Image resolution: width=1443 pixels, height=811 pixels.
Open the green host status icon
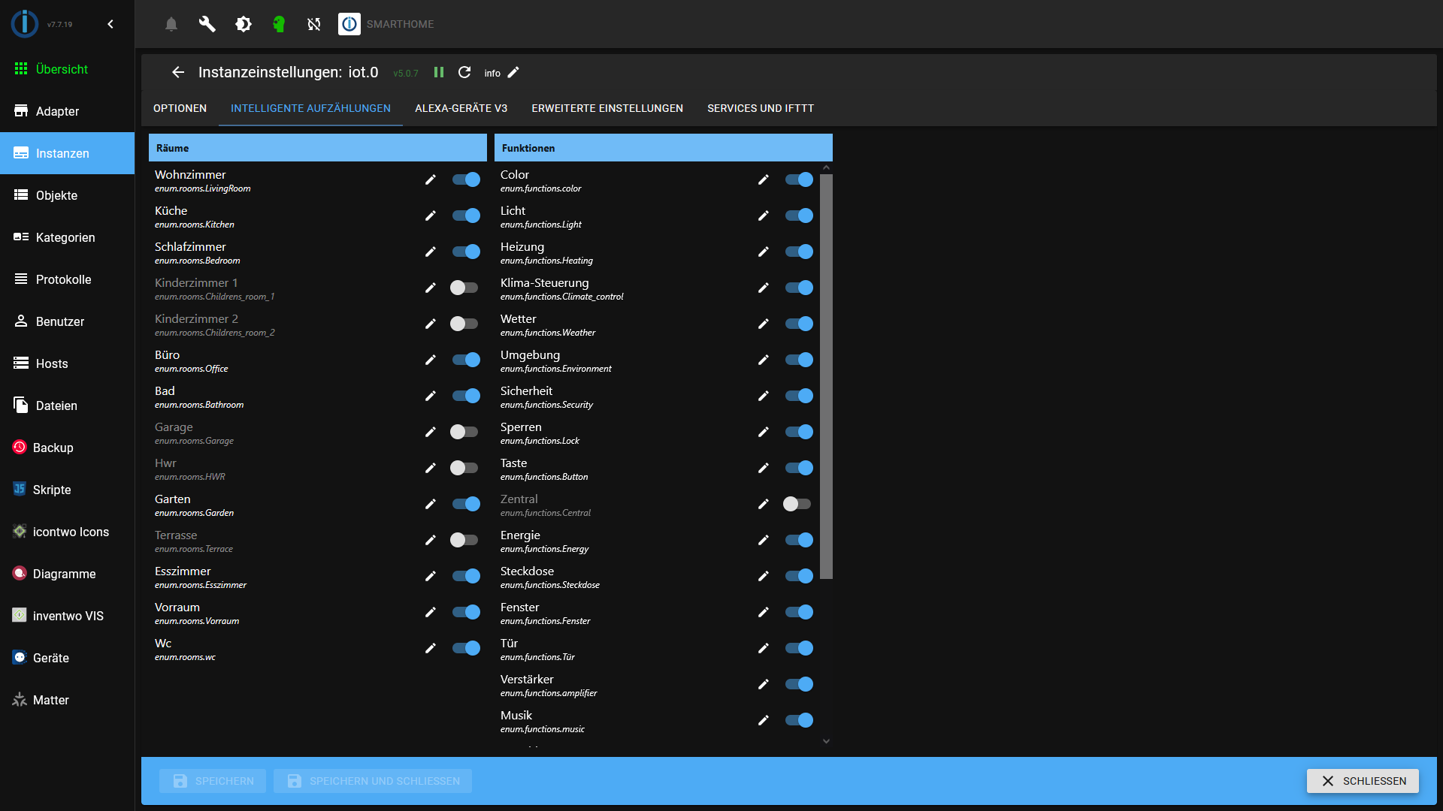279,24
